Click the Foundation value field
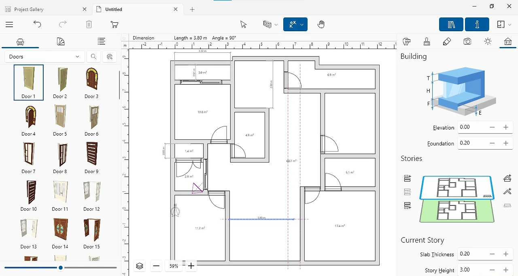The image size is (518, 276). coord(471,143)
